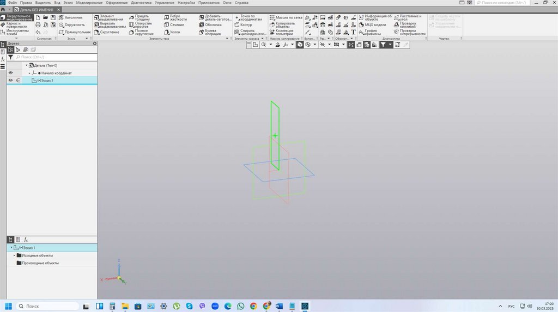Open the Эскиз group dropdown arrow

(x=87, y=39)
